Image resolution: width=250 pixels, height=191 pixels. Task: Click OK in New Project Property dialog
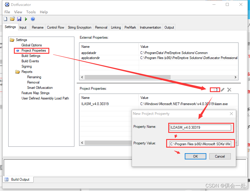[195, 156]
